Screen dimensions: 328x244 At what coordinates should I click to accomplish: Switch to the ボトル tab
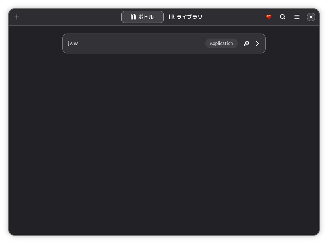pyautogui.click(x=142, y=17)
